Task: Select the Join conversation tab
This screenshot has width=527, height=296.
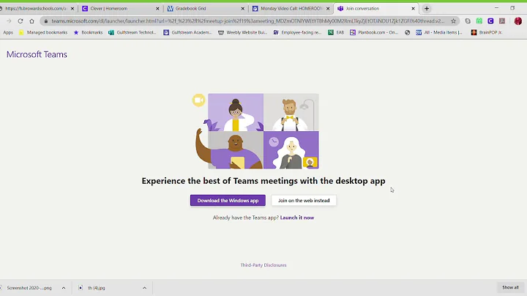Action: (375, 8)
